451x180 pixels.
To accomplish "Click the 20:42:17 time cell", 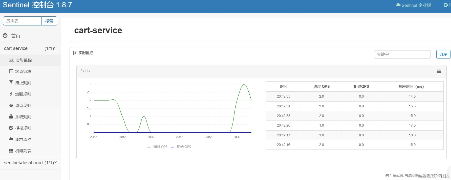I will pyautogui.click(x=284, y=135).
